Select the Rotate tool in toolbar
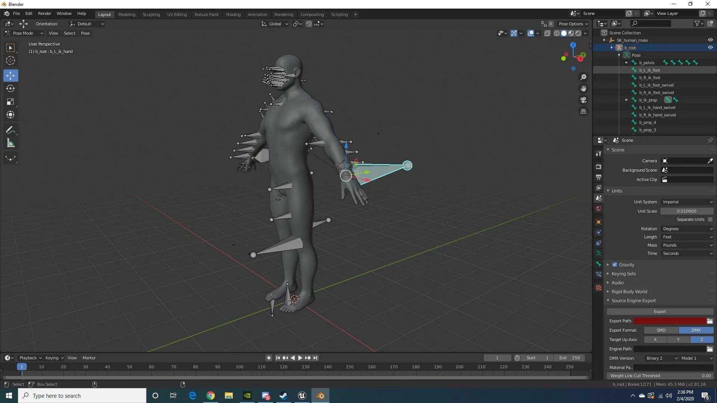This screenshot has height=403, width=717. [10, 88]
